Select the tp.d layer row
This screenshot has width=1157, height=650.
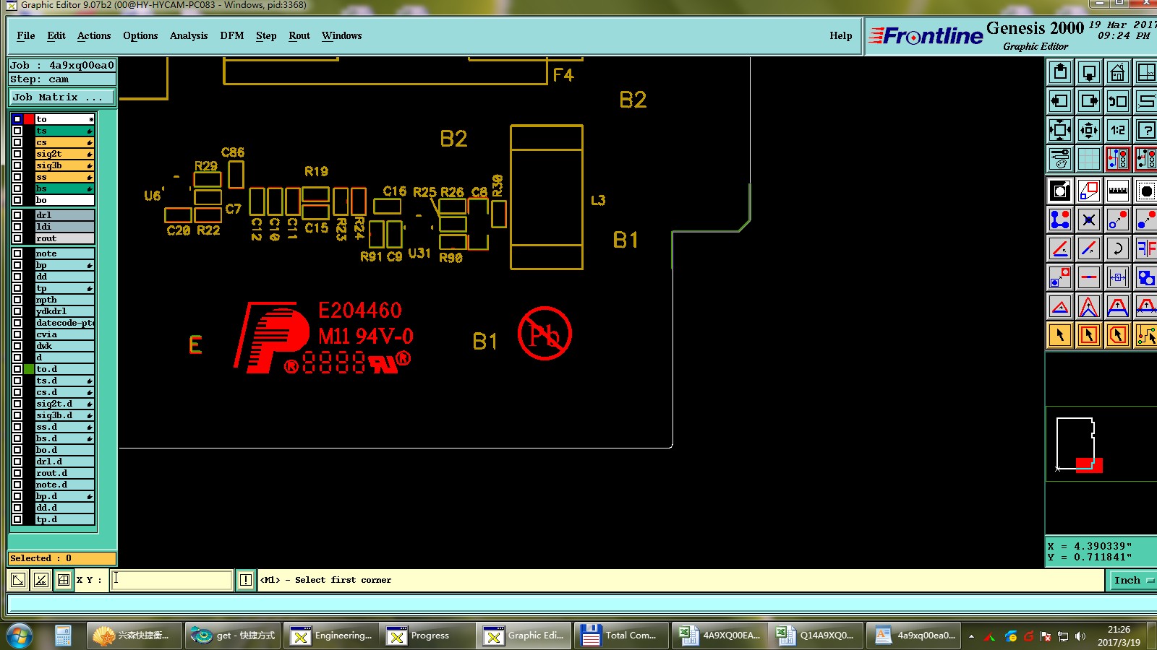point(65,519)
